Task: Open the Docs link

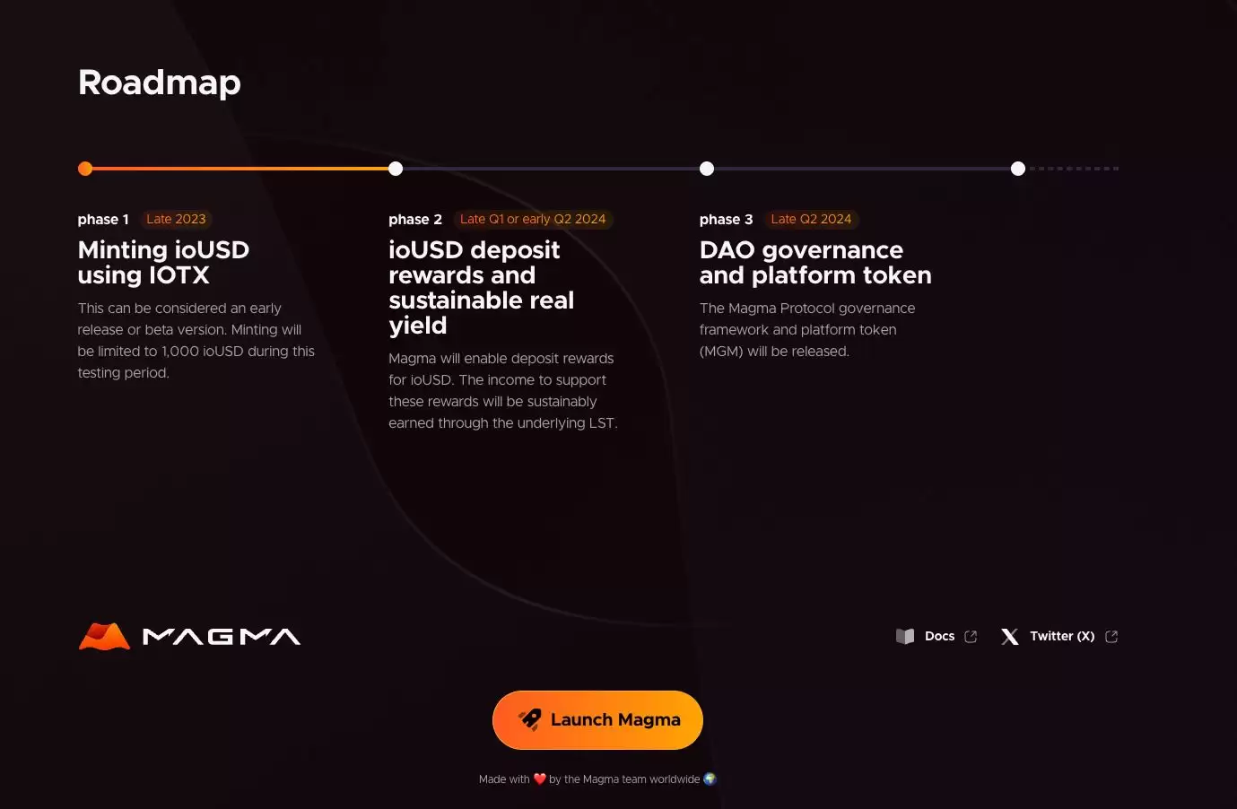Action: pyautogui.click(x=939, y=636)
